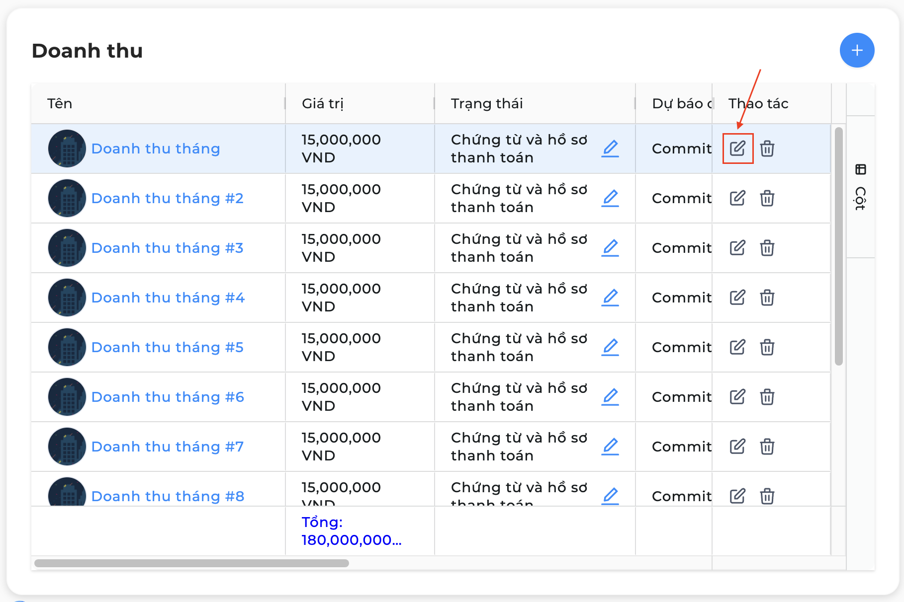
Task: Delete Doanh thu tháng #3 row
Action: coord(767,248)
